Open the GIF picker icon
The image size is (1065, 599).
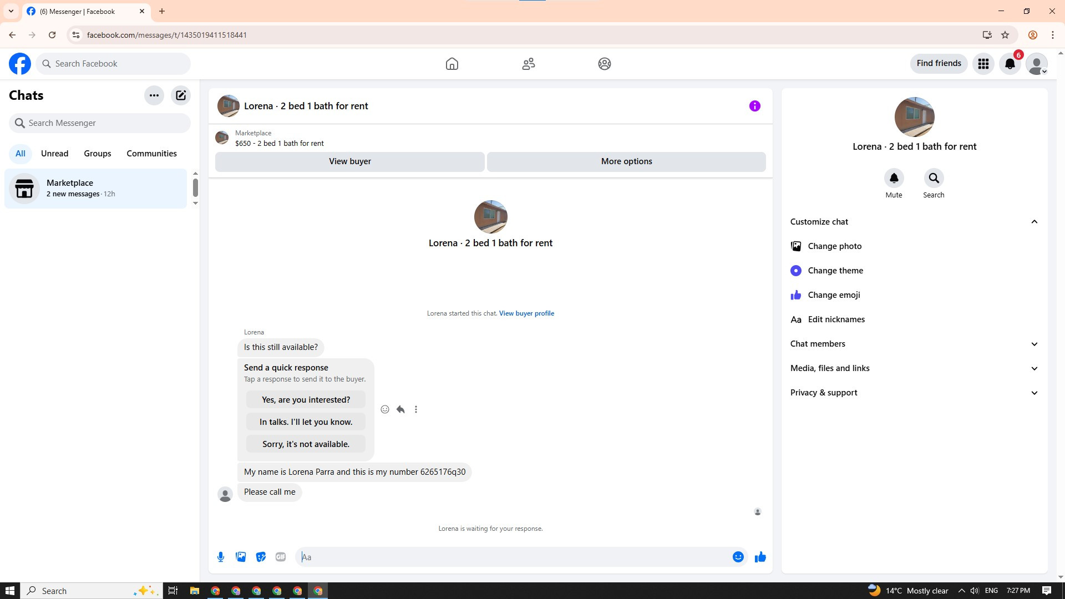(x=281, y=557)
